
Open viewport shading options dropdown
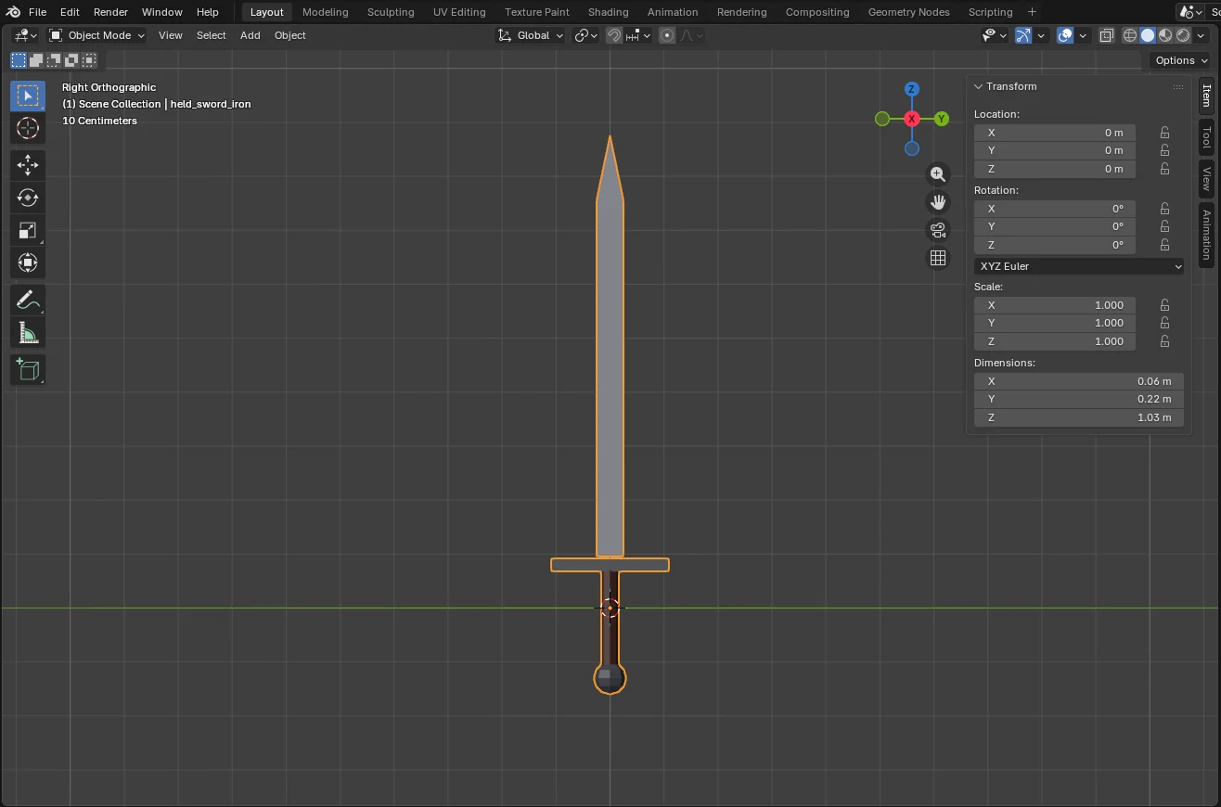click(x=1202, y=35)
